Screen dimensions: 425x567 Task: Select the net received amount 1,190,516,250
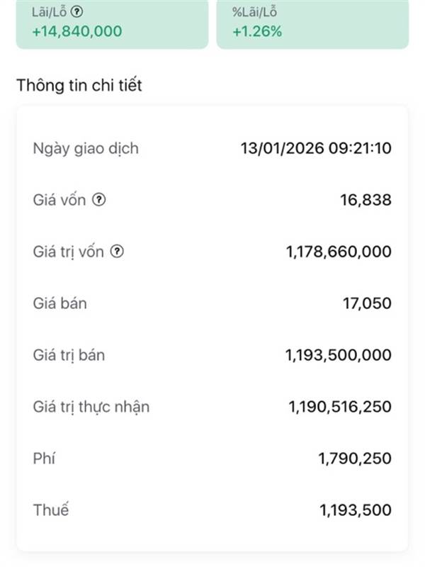339,407
